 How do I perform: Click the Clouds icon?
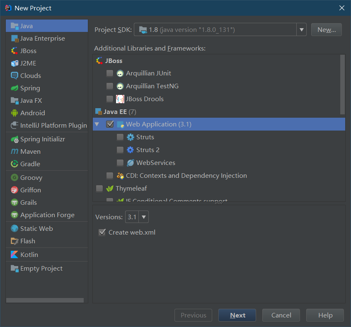point(15,76)
